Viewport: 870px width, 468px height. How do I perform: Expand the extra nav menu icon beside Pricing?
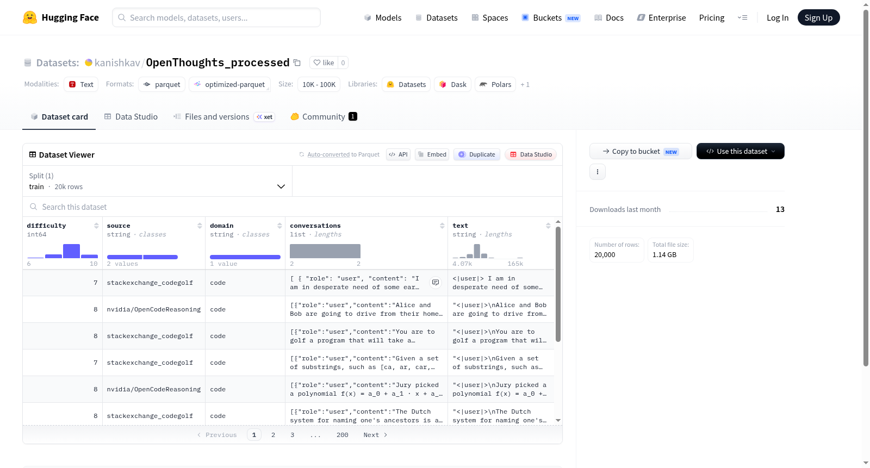(742, 17)
